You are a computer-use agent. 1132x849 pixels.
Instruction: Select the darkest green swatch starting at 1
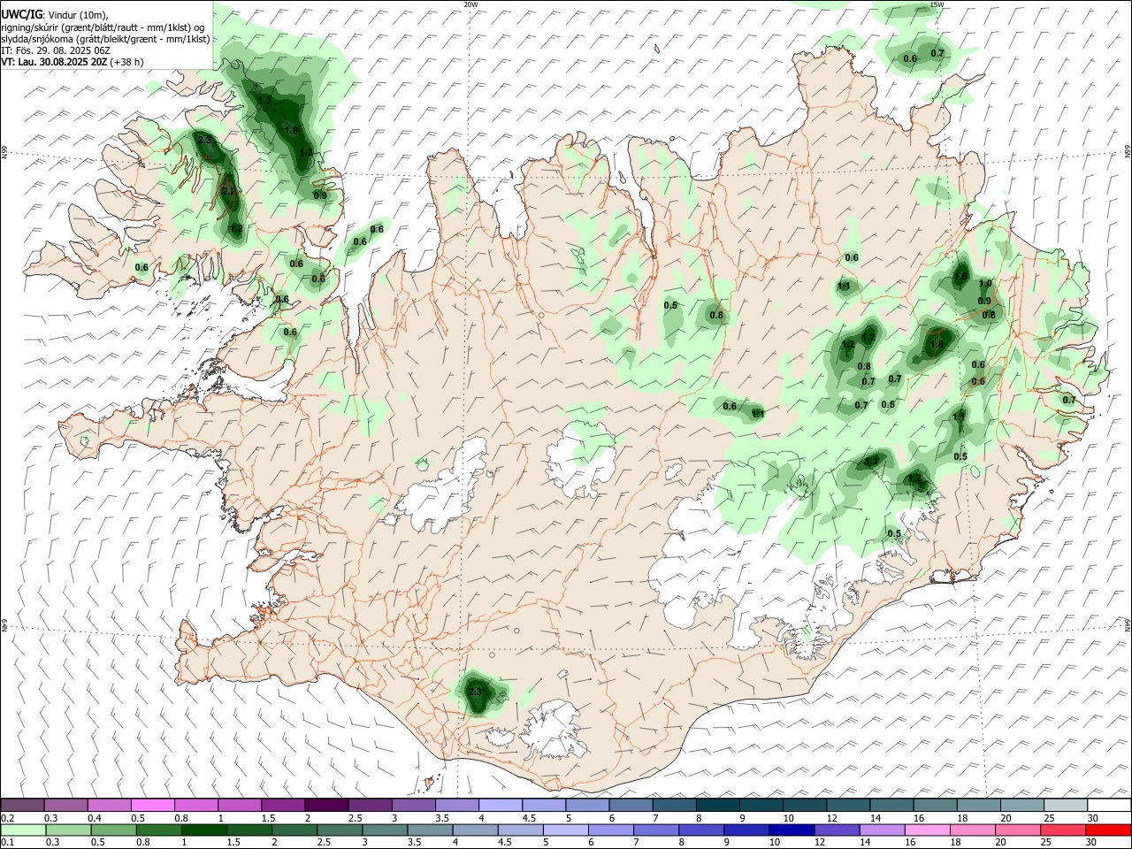[x=203, y=830]
